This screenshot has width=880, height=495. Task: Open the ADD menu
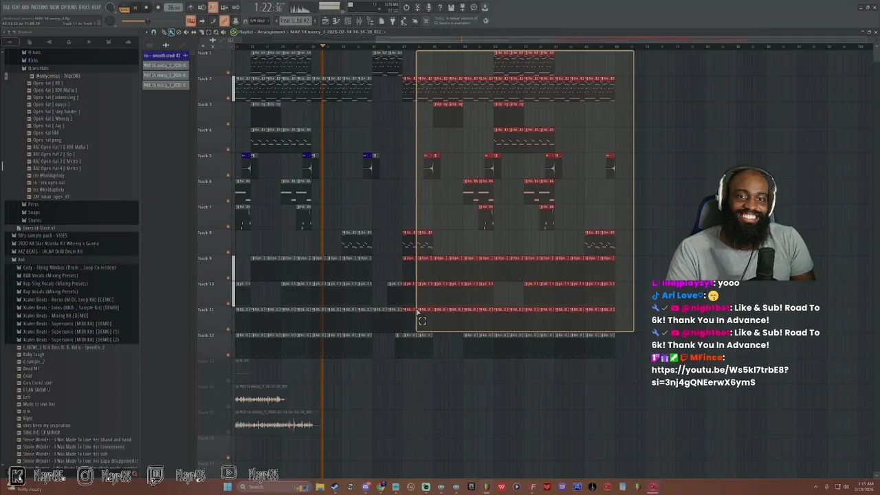[x=25, y=7]
